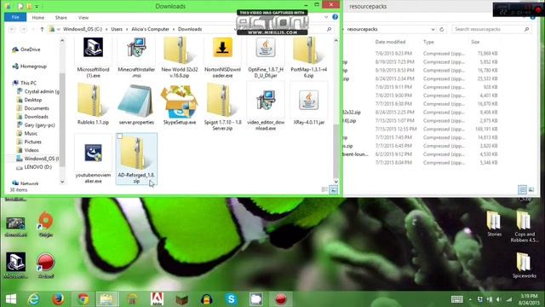The height and width of the screenshot is (307, 545).
Task: Open Windows Start button
Action: (11, 299)
